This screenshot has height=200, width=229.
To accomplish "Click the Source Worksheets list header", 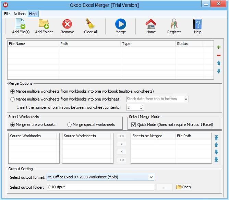I will [x=86, y=136].
